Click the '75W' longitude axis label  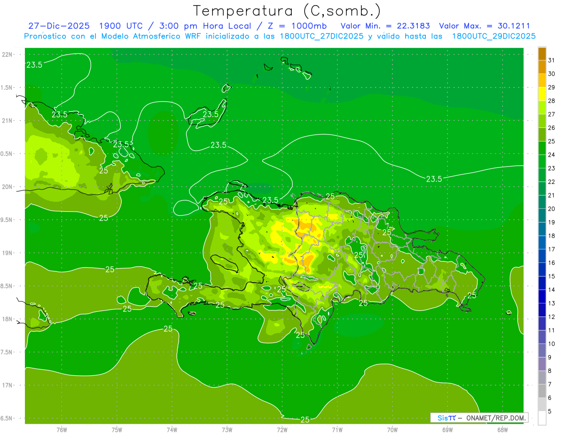(x=117, y=430)
